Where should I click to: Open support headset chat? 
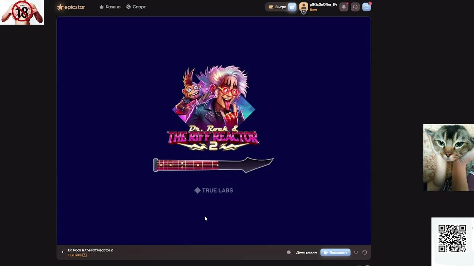point(355,7)
